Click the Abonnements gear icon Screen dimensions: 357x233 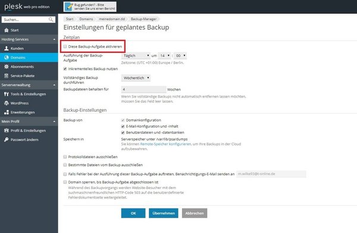[x=7, y=67]
